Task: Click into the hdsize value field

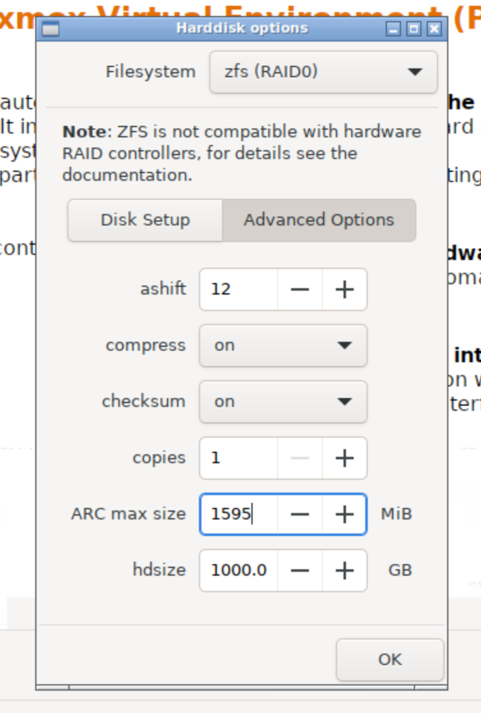Action: pyautogui.click(x=239, y=571)
